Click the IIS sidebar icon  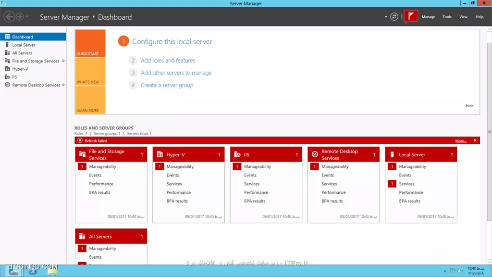coord(7,76)
